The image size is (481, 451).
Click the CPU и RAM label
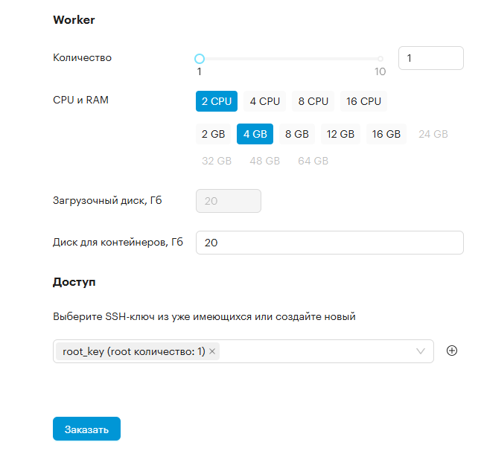click(x=80, y=100)
